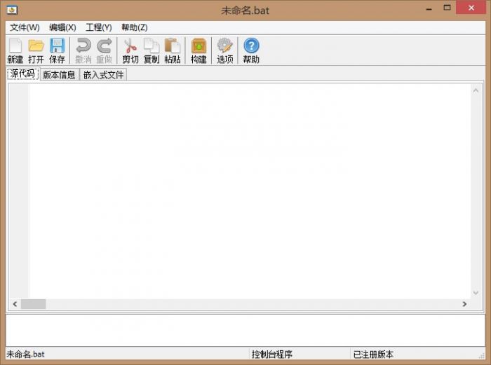Image resolution: width=491 pixels, height=365 pixels.
Task: Click the vertical scrollbar up arrow
Action: point(476,90)
